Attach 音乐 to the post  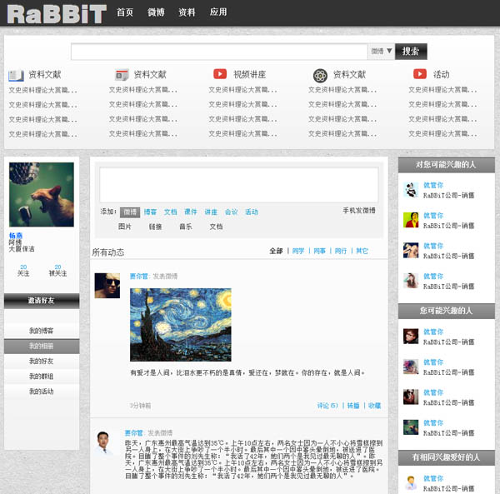(186, 227)
